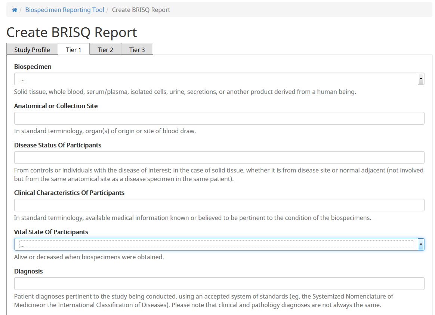Click the Biospecimen field label
Image resolution: width=435 pixels, height=315 pixels.
tap(33, 67)
